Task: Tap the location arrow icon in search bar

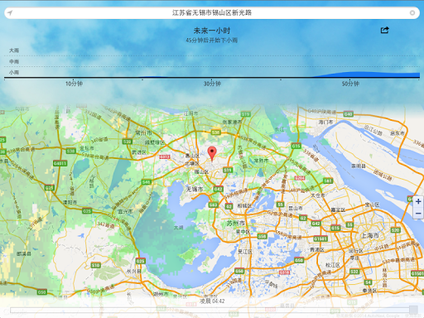Action: [10, 13]
